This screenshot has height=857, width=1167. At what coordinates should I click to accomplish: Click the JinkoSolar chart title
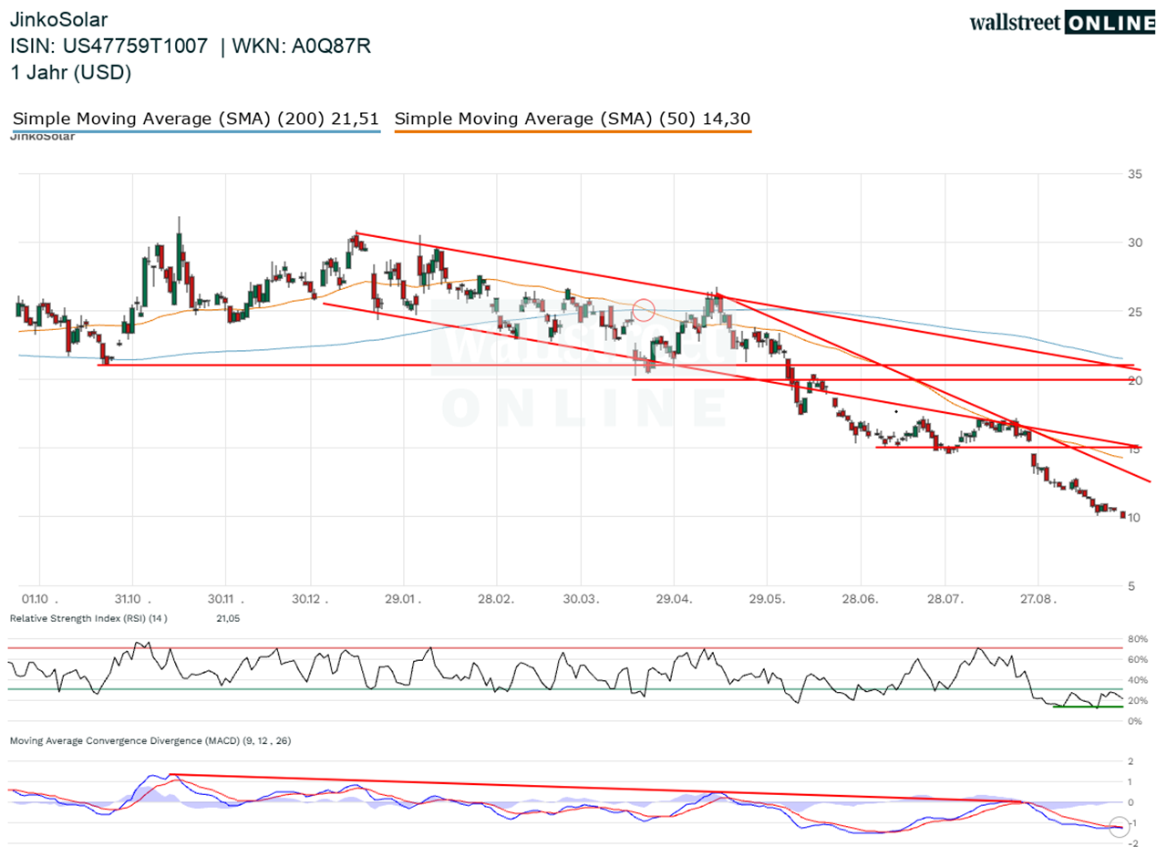(x=59, y=19)
